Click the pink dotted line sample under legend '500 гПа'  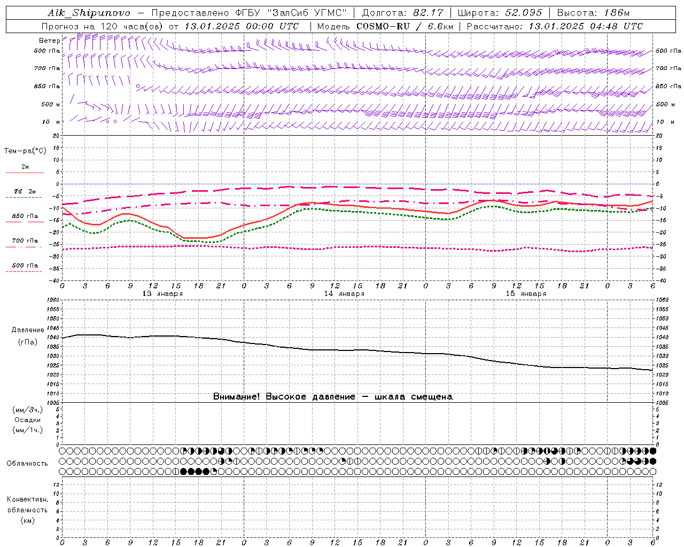click(x=24, y=271)
